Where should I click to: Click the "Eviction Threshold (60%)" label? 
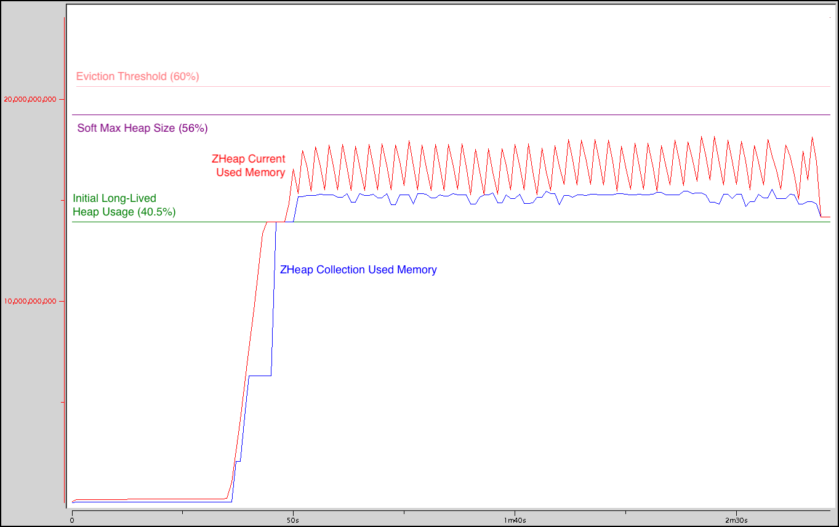137,76
